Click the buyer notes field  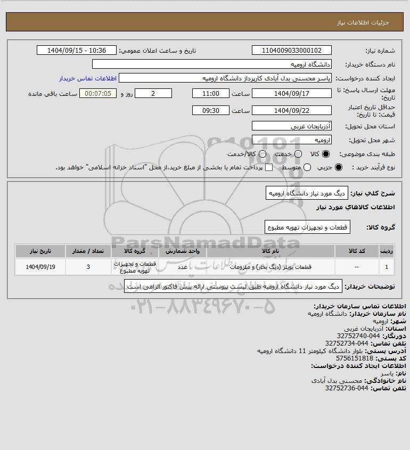tap(233, 286)
